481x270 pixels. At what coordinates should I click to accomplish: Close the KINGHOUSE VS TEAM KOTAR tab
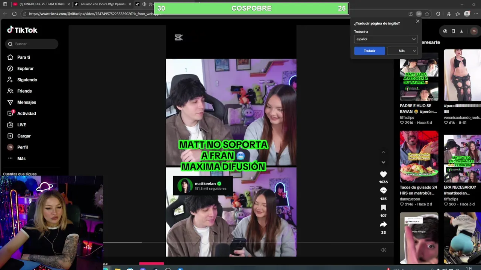coord(69,4)
